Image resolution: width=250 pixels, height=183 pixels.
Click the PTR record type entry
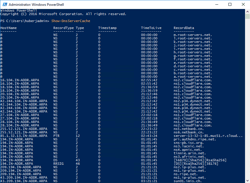[x=57, y=136]
